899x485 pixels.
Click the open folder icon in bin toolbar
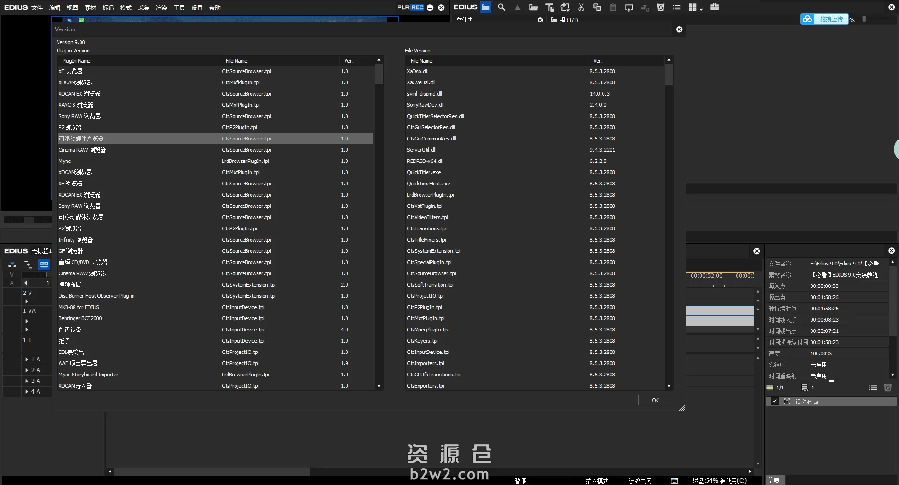[533, 7]
